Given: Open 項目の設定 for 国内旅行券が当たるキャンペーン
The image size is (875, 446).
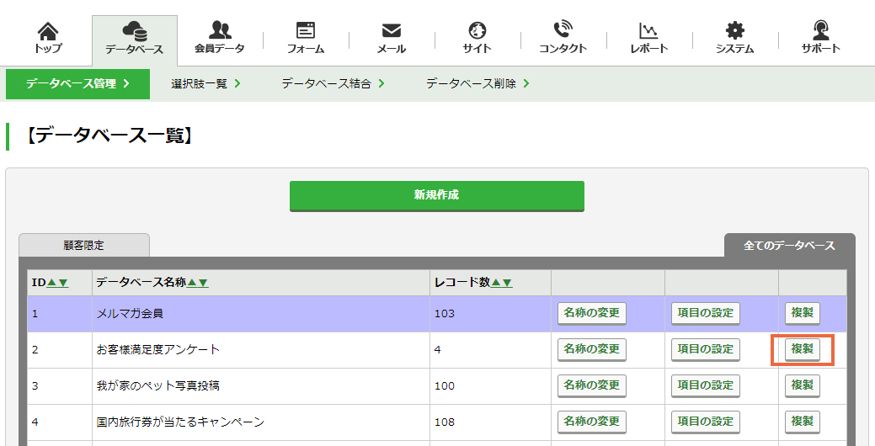Looking at the screenshot, I should click(706, 422).
